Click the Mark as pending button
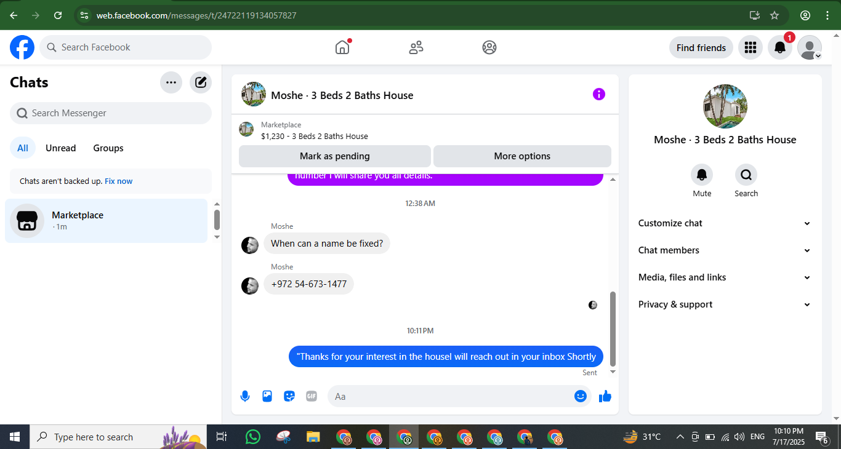This screenshot has width=841, height=449. click(x=335, y=156)
